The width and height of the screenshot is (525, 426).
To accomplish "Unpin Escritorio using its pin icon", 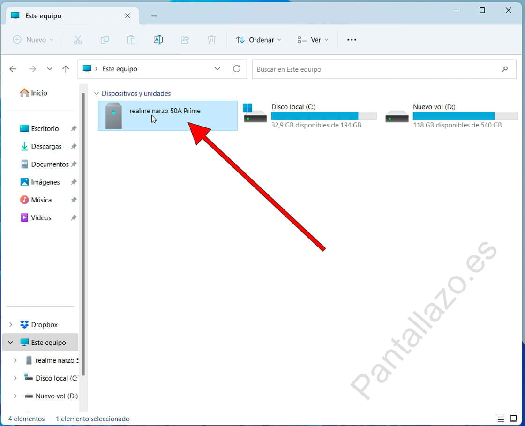I will 74,128.
